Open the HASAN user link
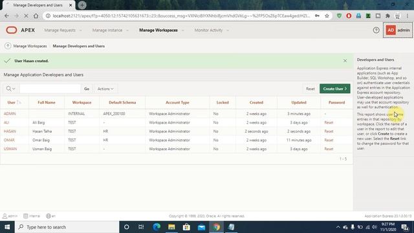The height and width of the screenshot is (233, 414). coord(10,131)
